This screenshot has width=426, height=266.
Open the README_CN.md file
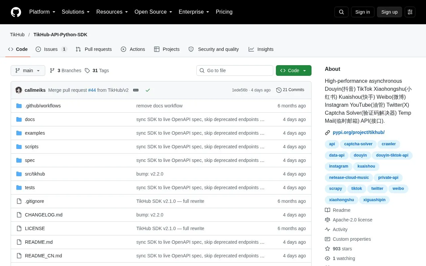pos(43,256)
